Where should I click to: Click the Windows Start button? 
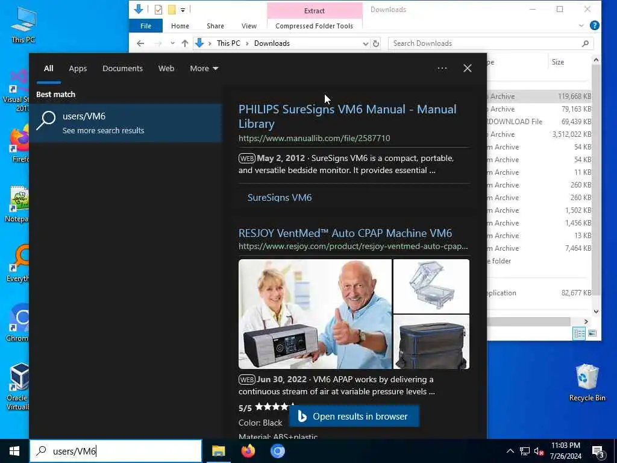[x=14, y=451]
